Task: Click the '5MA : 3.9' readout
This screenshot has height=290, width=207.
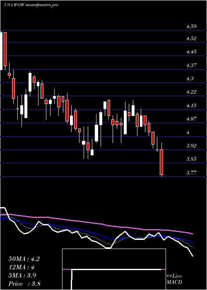Action: point(22,275)
